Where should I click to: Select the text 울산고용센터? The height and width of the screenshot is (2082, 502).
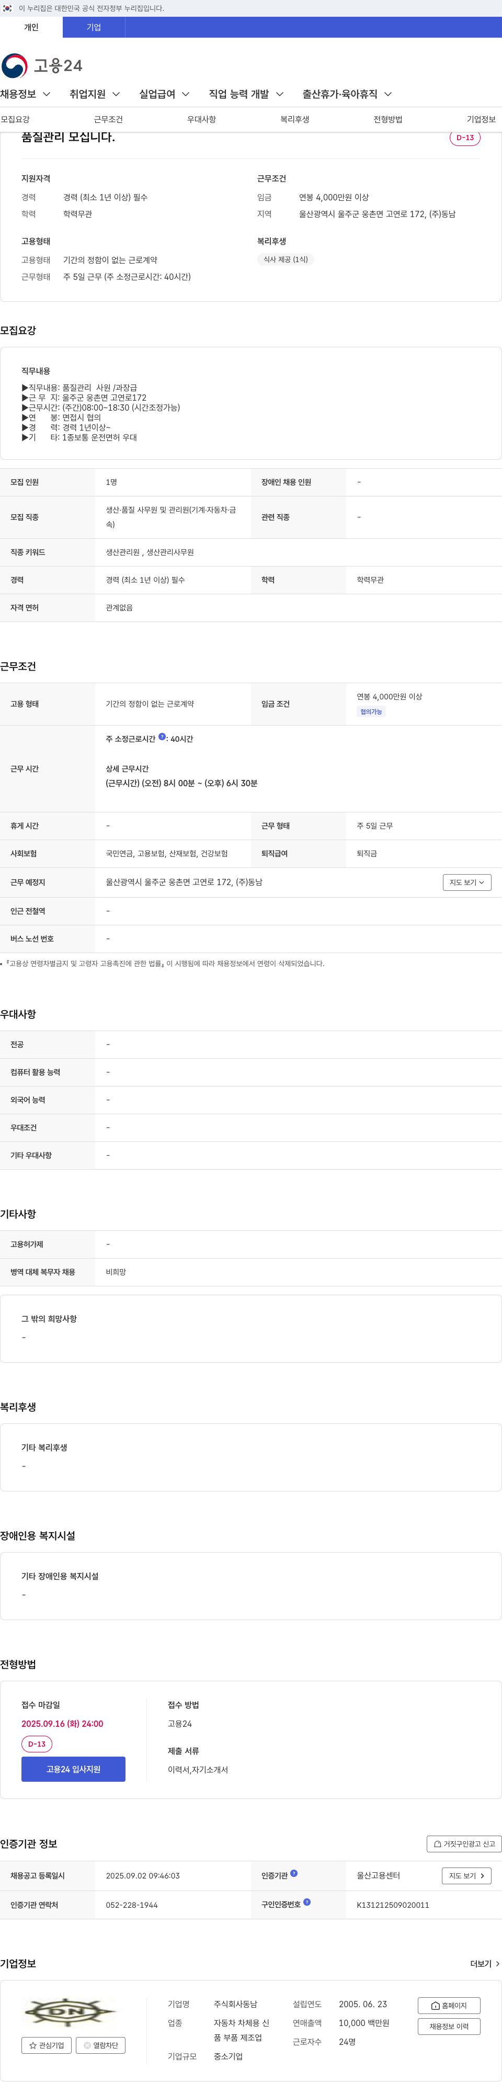[x=378, y=1876]
